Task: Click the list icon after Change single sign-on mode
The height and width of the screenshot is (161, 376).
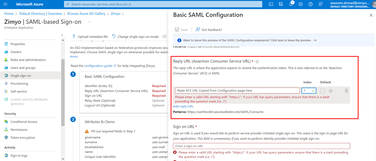Action: 164,37
